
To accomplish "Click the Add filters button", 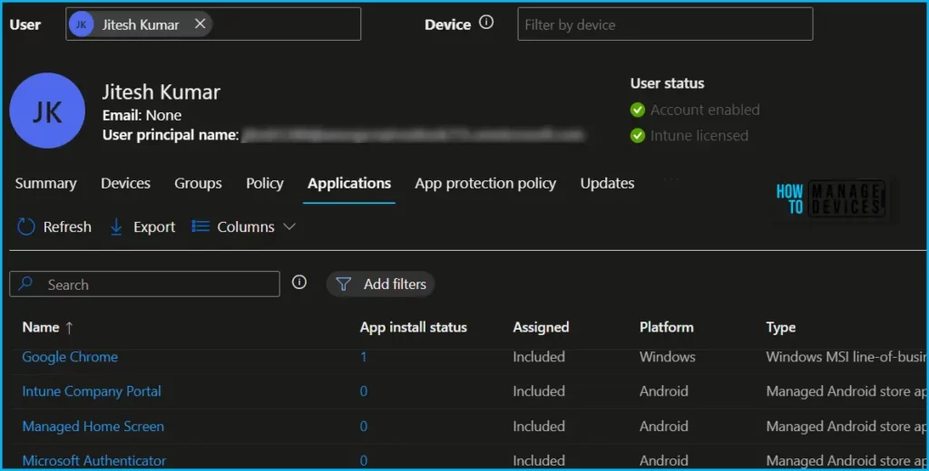I will click(x=380, y=284).
